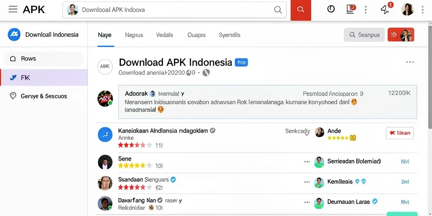Click verified badge next to Ssandaan Slenguars
The width and height of the screenshot is (432, 216).
[173, 180]
